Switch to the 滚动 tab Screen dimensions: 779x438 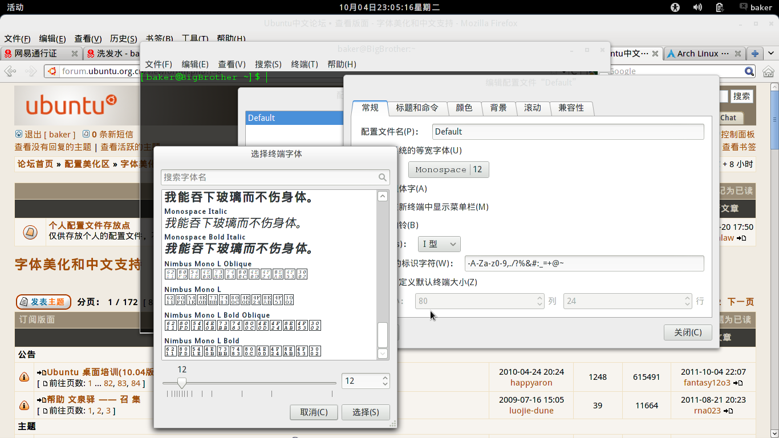point(533,108)
